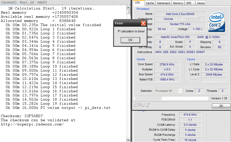Click the Voltage value 1.150 v
Image resolution: width=231 pixels, height=142 pixels.
click(x=198, y=29)
